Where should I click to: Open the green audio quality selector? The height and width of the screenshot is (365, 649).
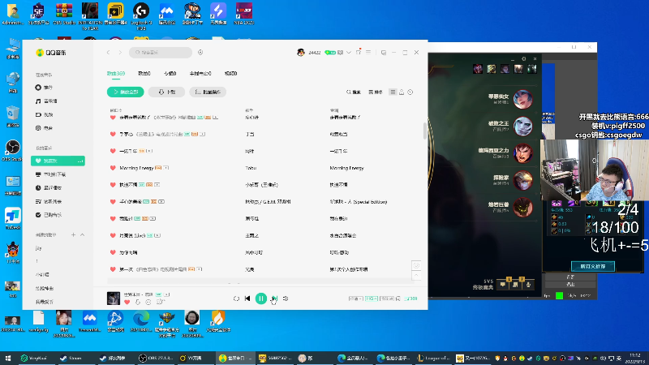coord(372,298)
